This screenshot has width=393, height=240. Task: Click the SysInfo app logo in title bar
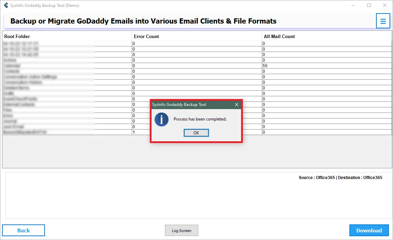(x=6, y=5)
